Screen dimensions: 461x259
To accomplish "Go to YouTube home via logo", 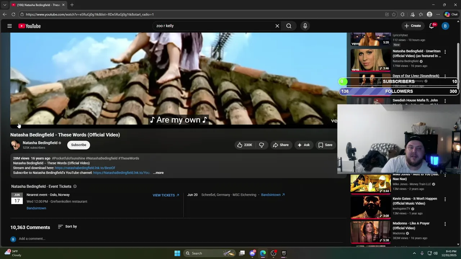I will 30,26.
